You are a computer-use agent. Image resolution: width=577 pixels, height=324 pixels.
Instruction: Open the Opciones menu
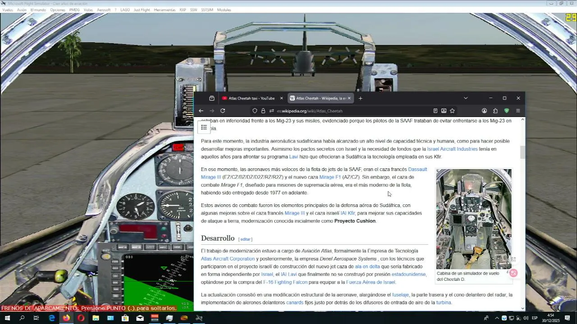pos(58,10)
